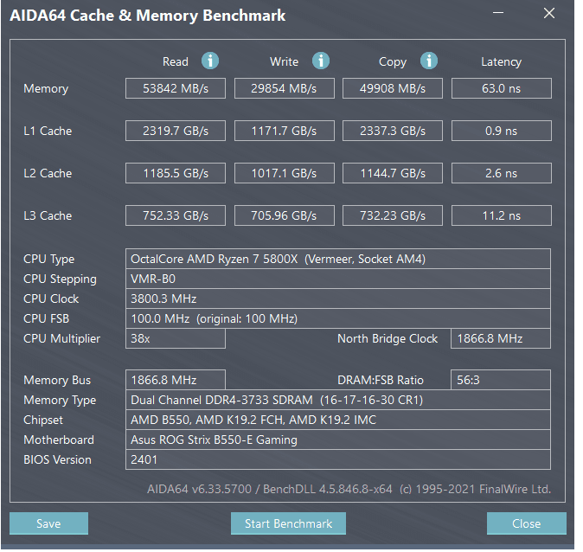This screenshot has width=583, height=552.
Task: Click CPU Type field Ryzen 7 5800X
Action: point(338,259)
